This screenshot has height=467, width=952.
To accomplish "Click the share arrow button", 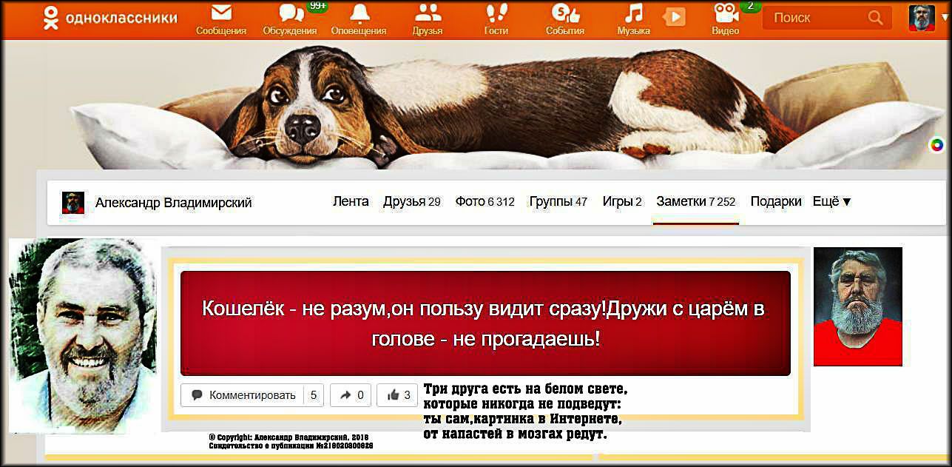I will coord(351,395).
